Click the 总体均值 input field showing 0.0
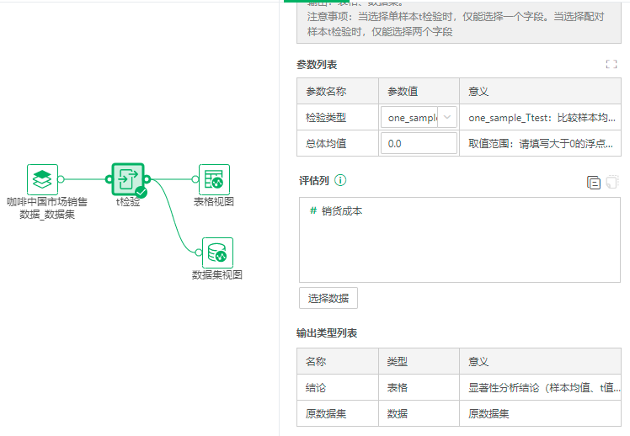This screenshot has width=630, height=436. [419, 144]
